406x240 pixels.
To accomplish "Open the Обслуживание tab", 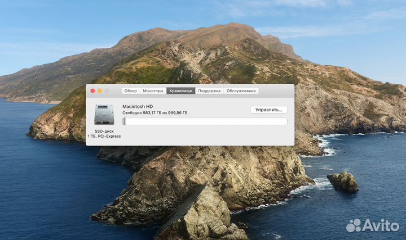I will (241, 91).
